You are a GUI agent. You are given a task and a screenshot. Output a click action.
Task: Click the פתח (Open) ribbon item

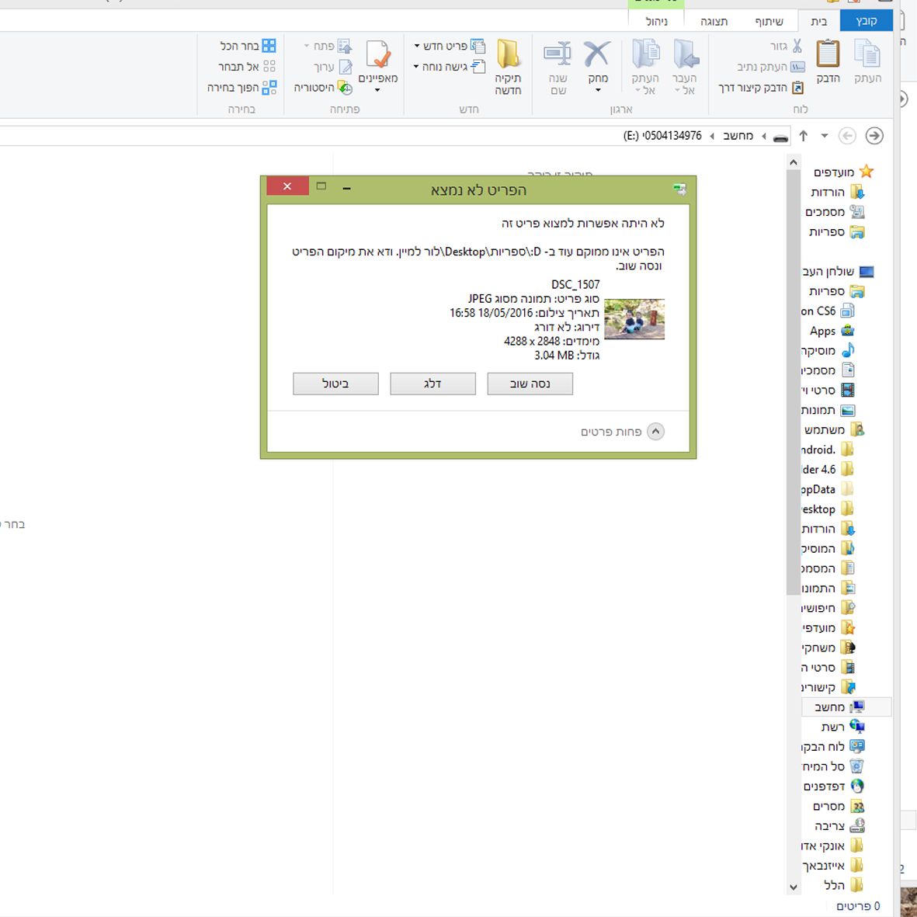[x=328, y=46]
